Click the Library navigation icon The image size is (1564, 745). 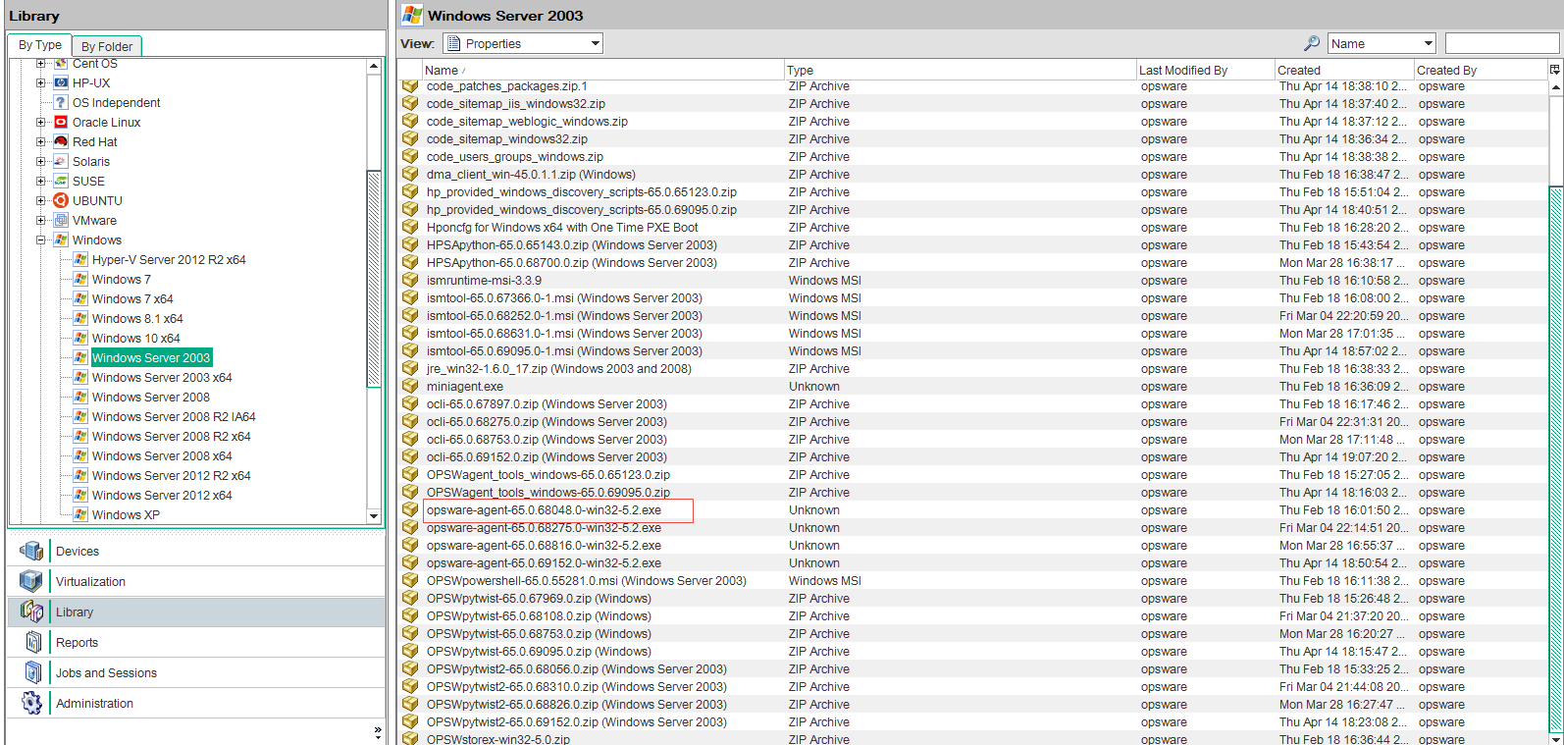(x=31, y=612)
